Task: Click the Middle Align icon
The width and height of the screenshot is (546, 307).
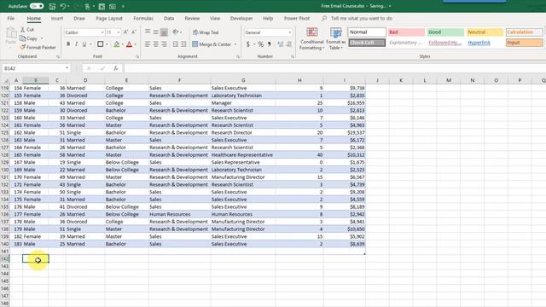Action: coord(155,32)
